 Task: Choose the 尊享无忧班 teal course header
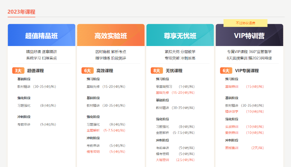click(x=180, y=36)
